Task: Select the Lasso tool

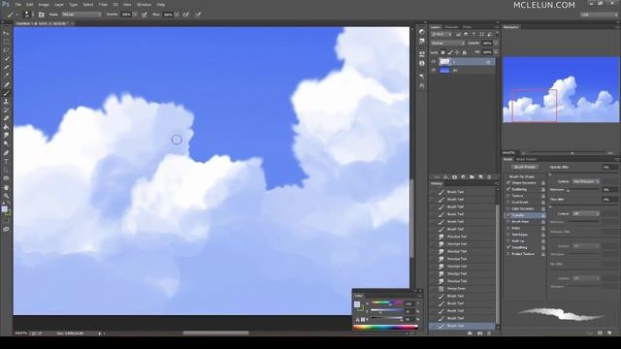Action: pyautogui.click(x=6, y=50)
